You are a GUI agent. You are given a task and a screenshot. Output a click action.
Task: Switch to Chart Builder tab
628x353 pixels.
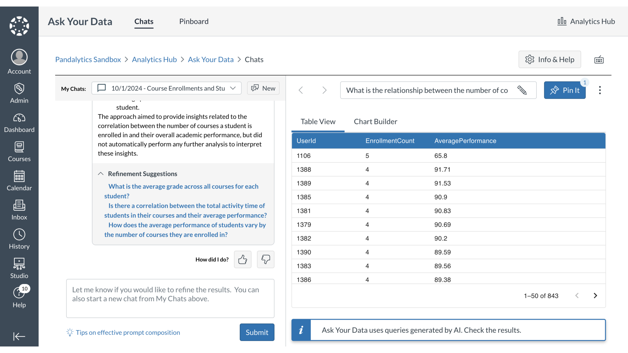(375, 121)
